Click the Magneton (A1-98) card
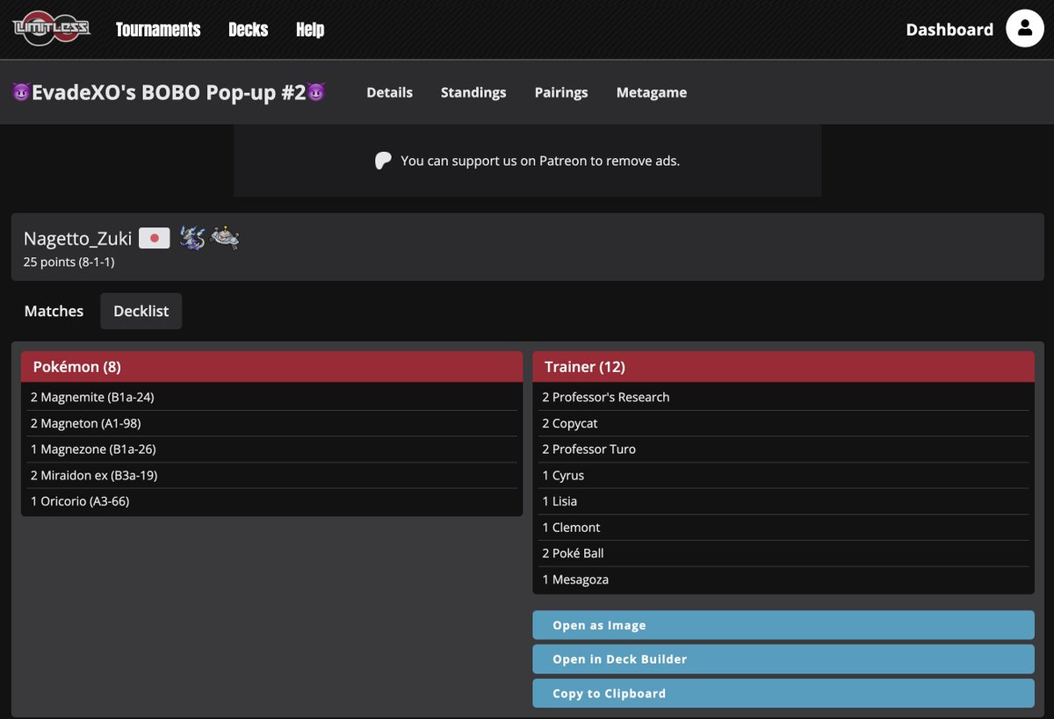The width and height of the screenshot is (1054, 719). coord(271,423)
